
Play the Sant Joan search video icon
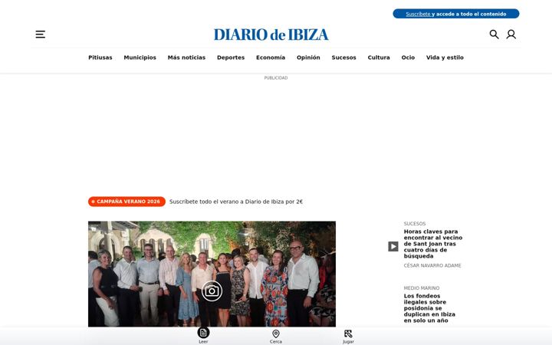(393, 246)
